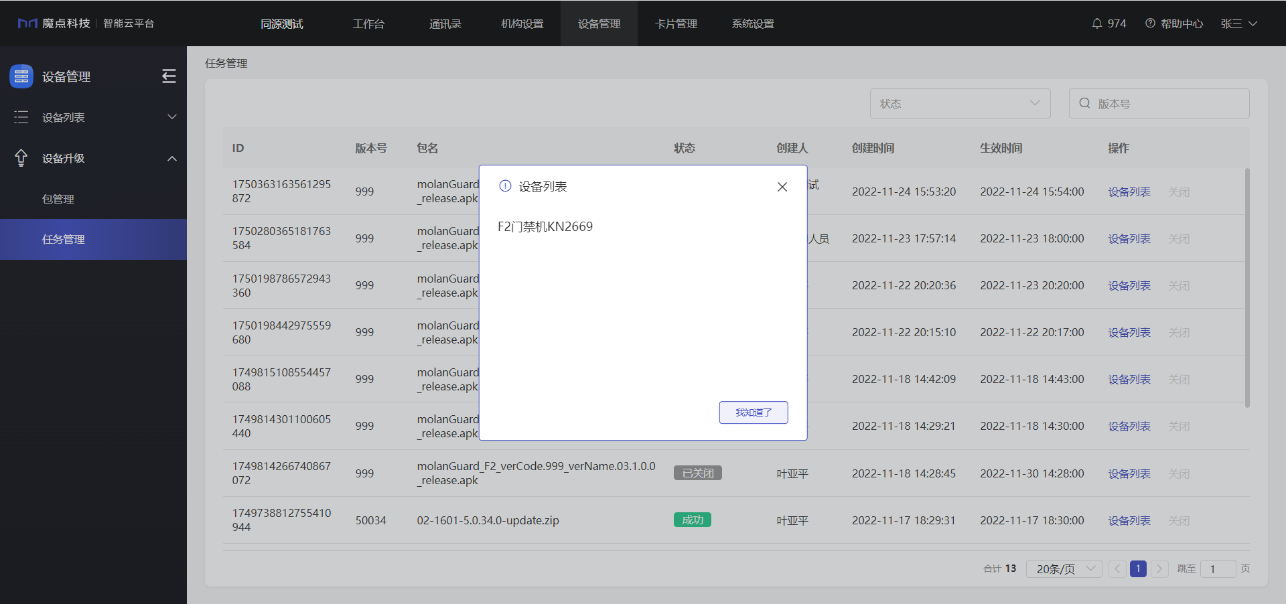Click the 设备管理 sidebar module icon
The image size is (1286, 604).
click(21, 76)
